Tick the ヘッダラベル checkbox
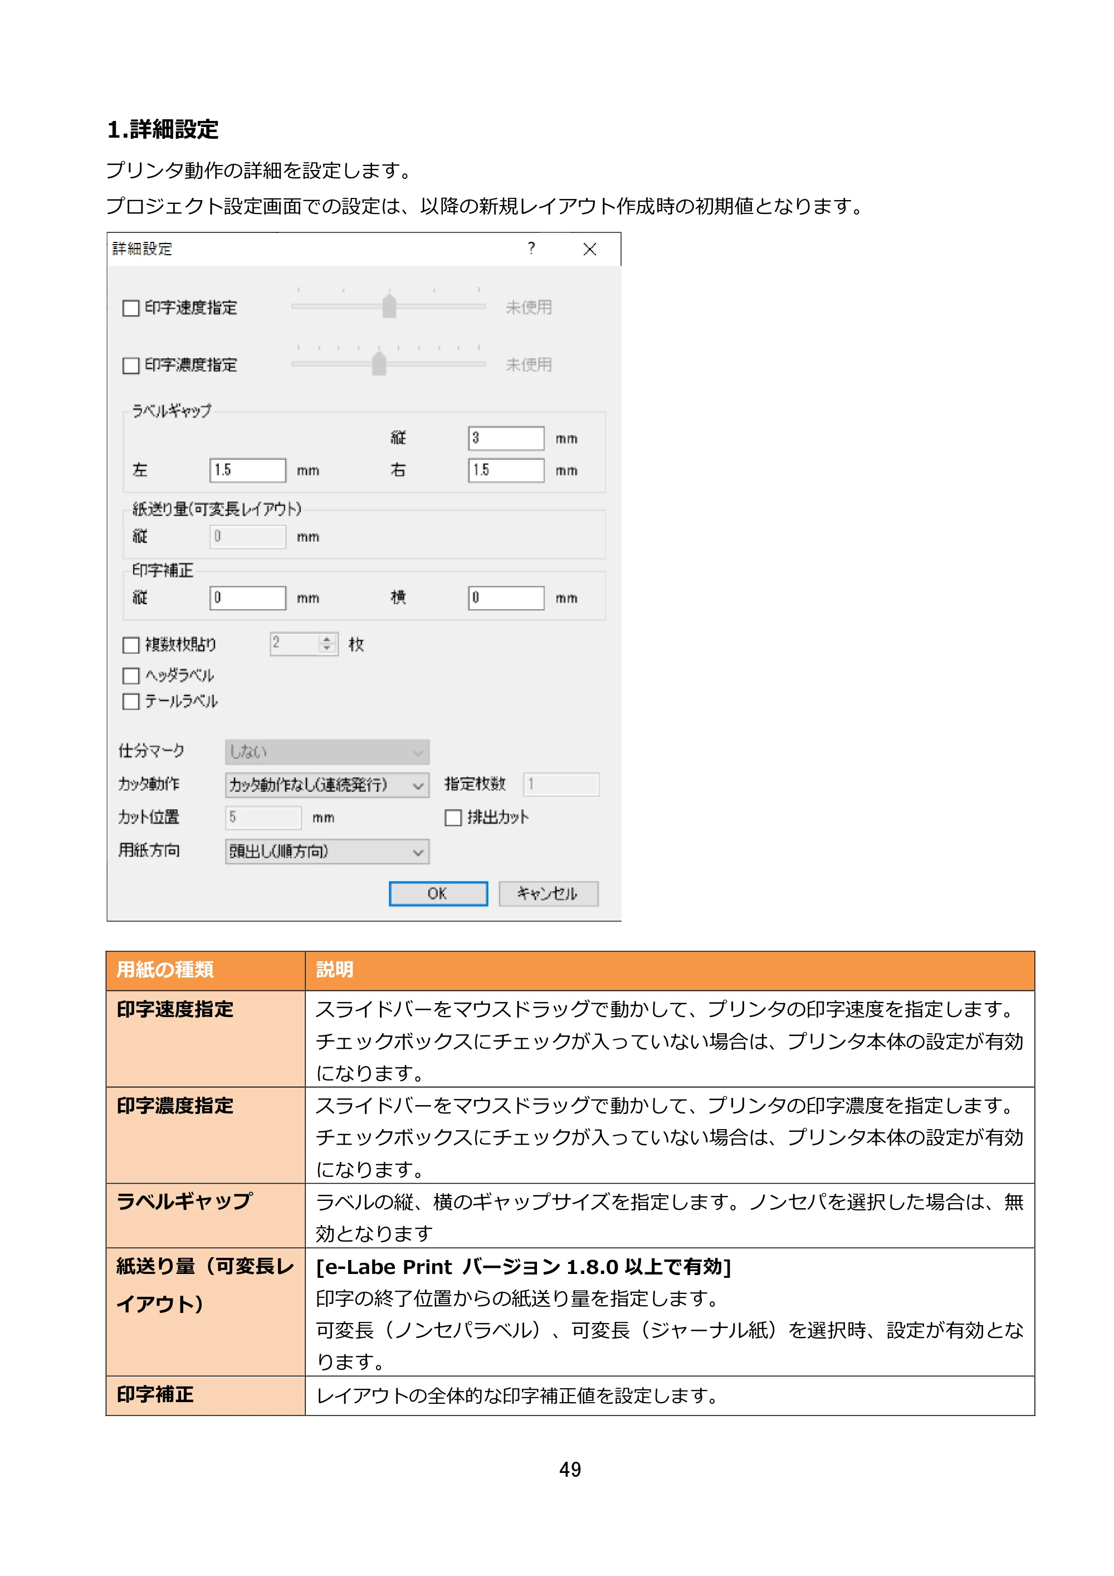The width and height of the screenshot is (1114, 1576). click(x=130, y=676)
